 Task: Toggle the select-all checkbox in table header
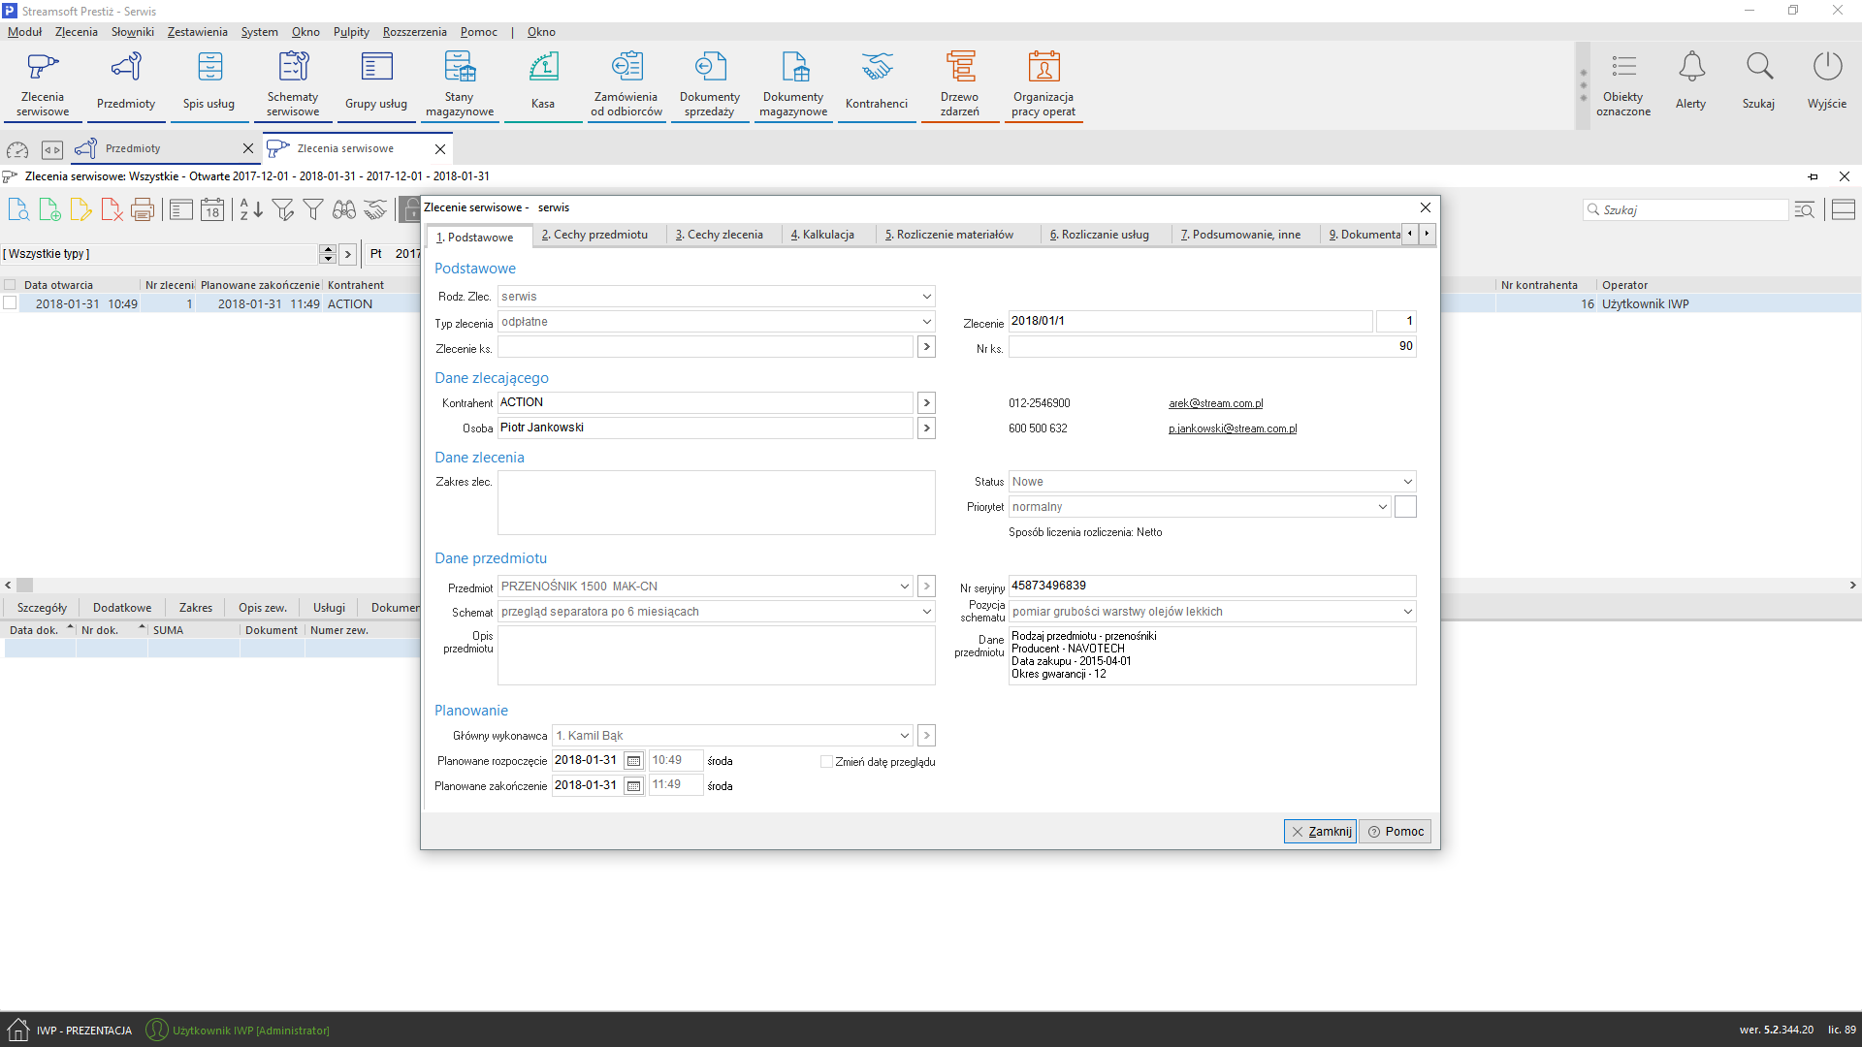click(10, 285)
